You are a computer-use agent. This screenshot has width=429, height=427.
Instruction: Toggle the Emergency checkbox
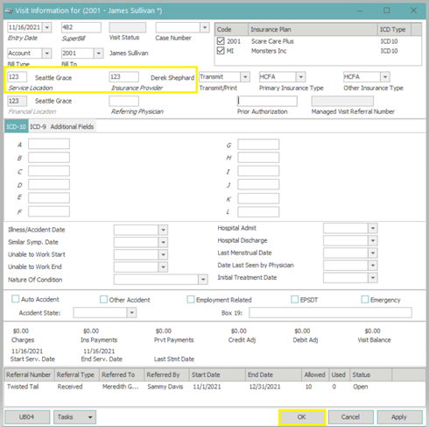pyautogui.click(x=364, y=299)
